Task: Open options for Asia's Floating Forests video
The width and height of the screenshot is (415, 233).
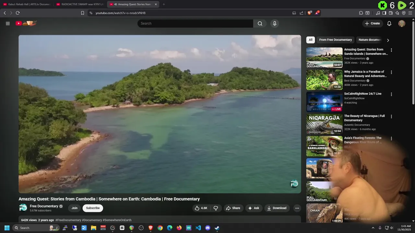Action: (x=391, y=139)
